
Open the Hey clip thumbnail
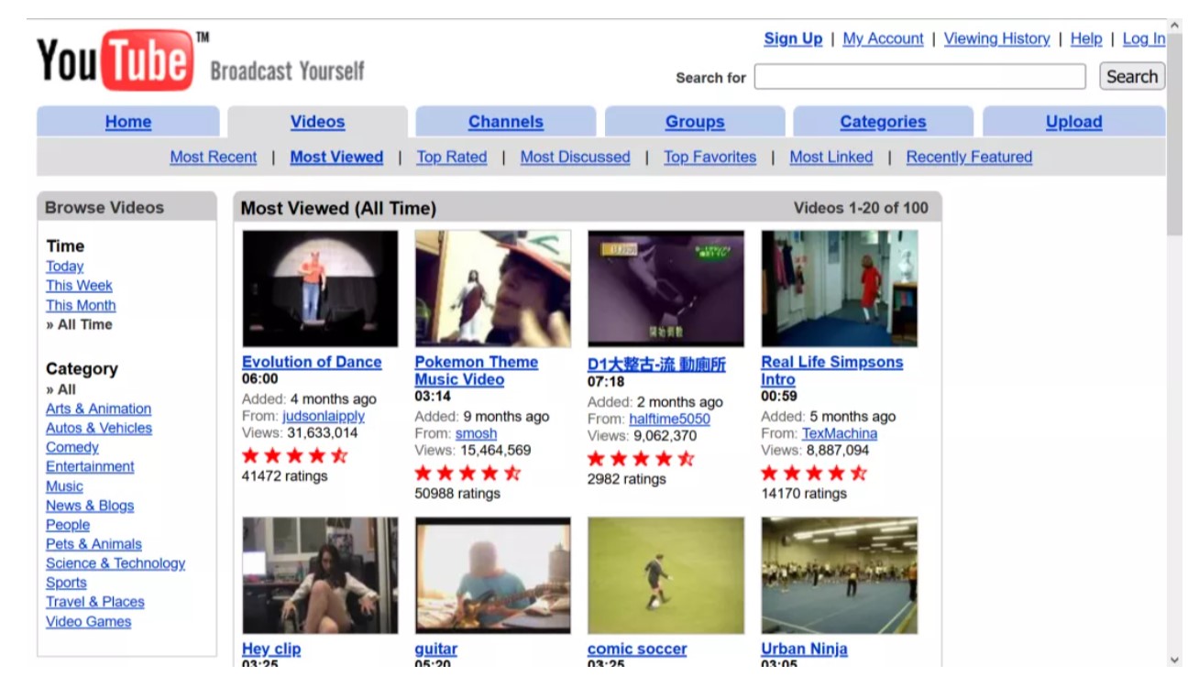(320, 575)
